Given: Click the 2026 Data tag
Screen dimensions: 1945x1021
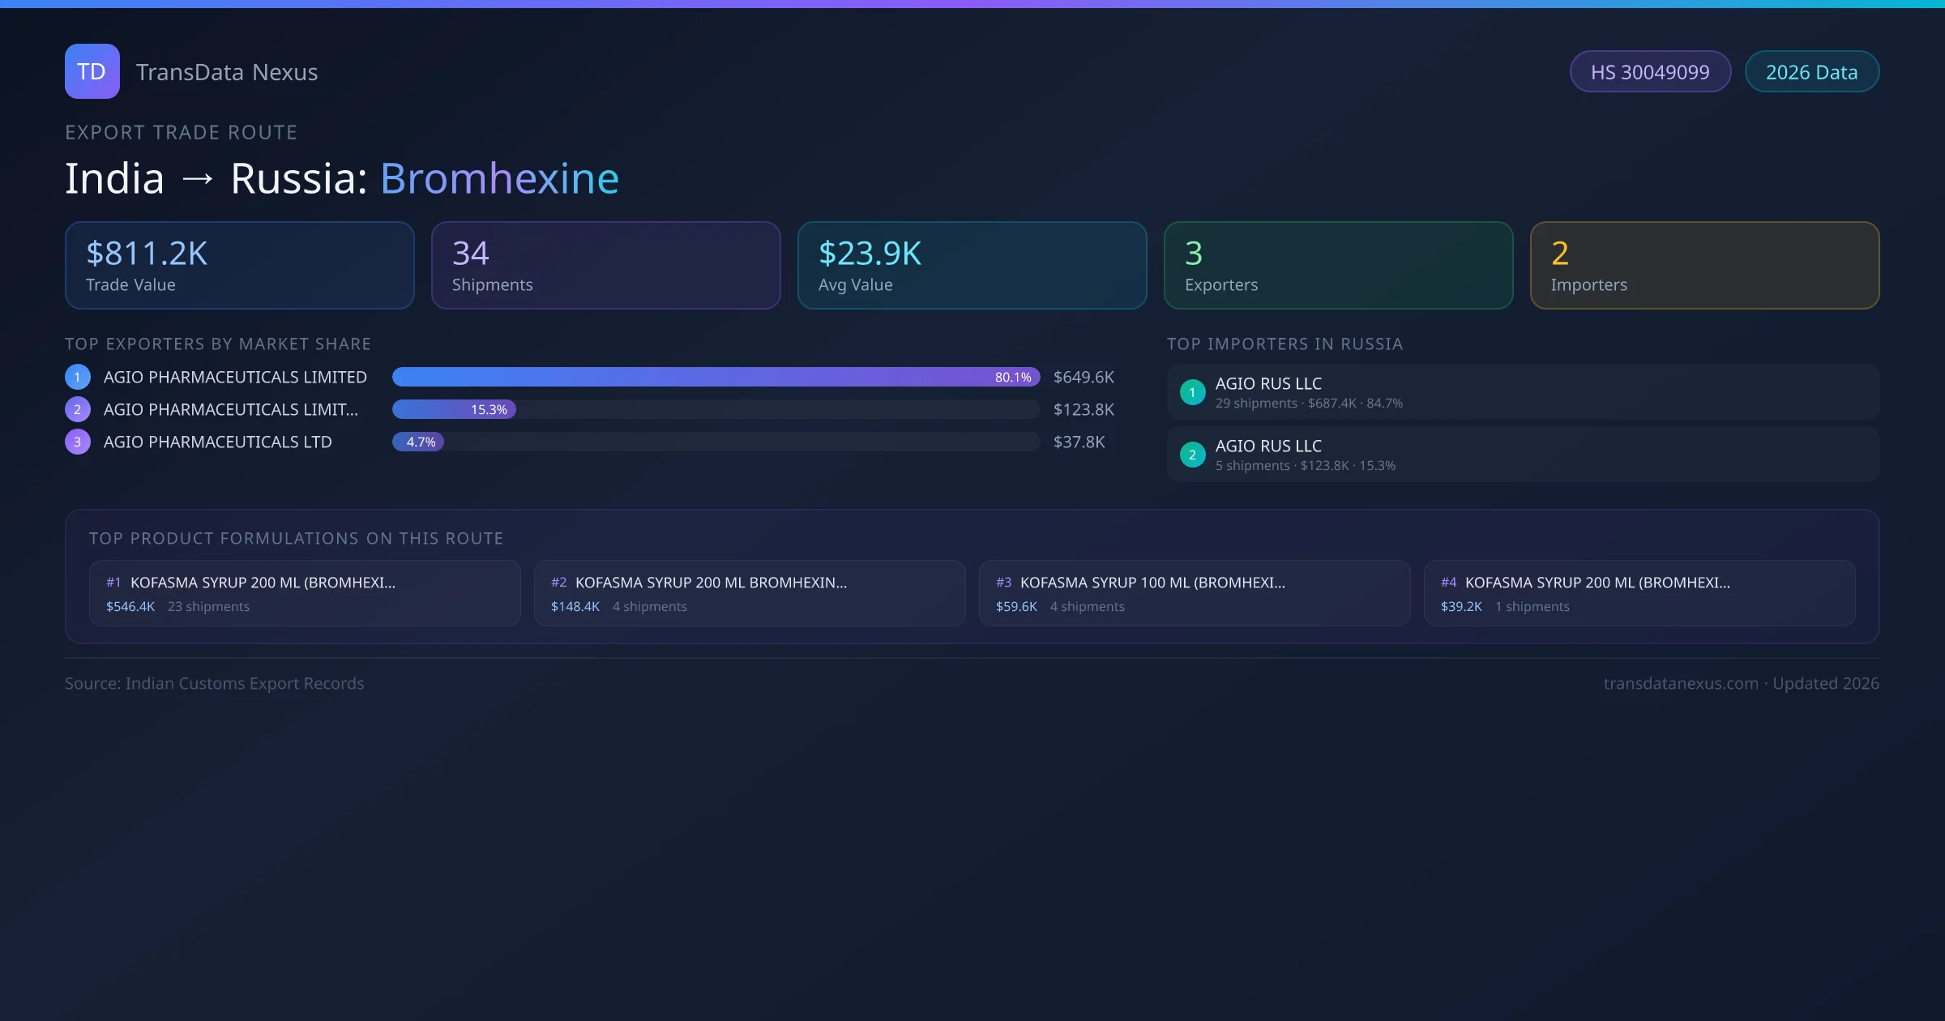Looking at the screenshot, I should coord(1811,72).
